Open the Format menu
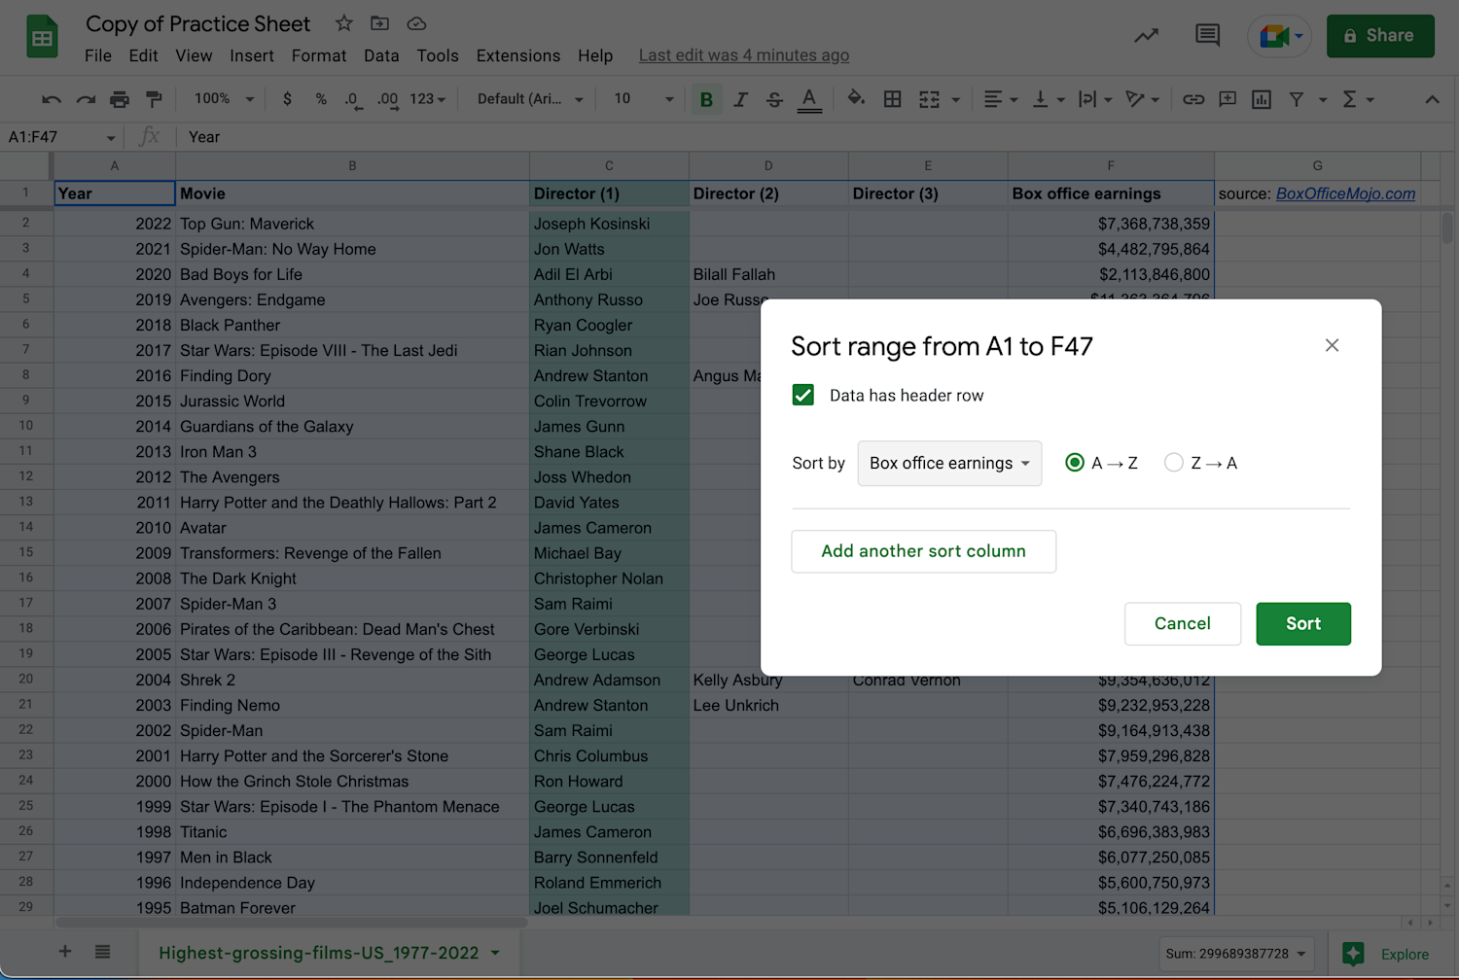The width and height of the screenshot is (1459, 980). [319, 55]
